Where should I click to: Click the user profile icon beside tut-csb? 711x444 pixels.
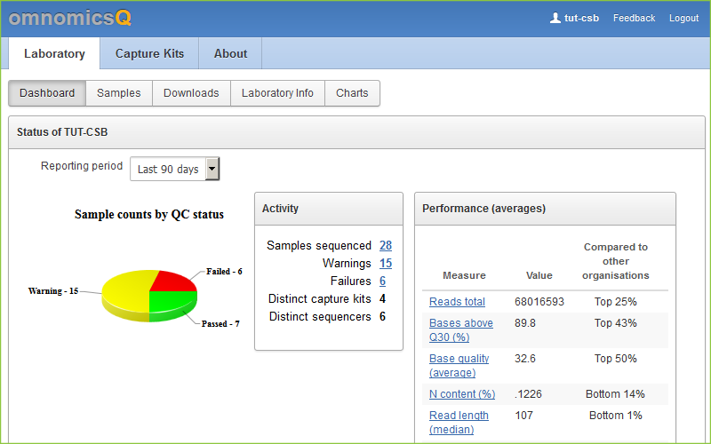555,18
